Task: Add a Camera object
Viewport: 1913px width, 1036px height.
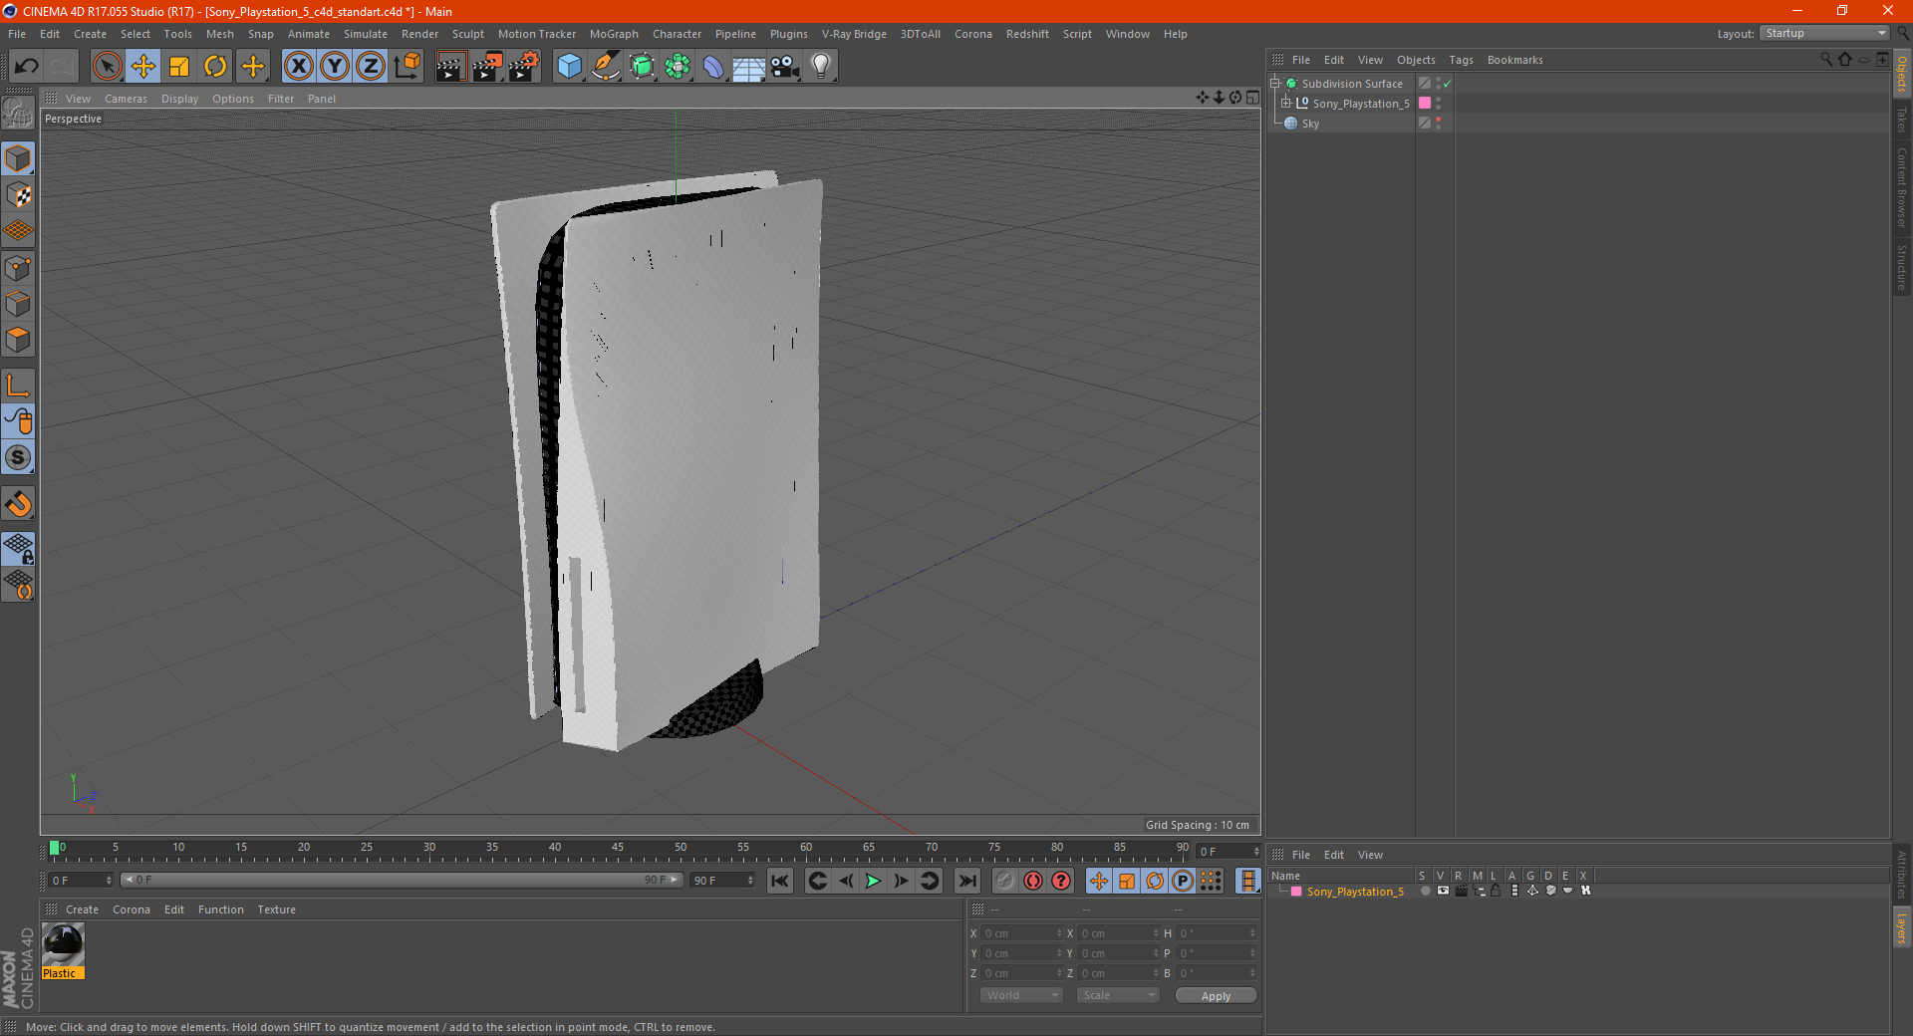Action: coord(785,67)
